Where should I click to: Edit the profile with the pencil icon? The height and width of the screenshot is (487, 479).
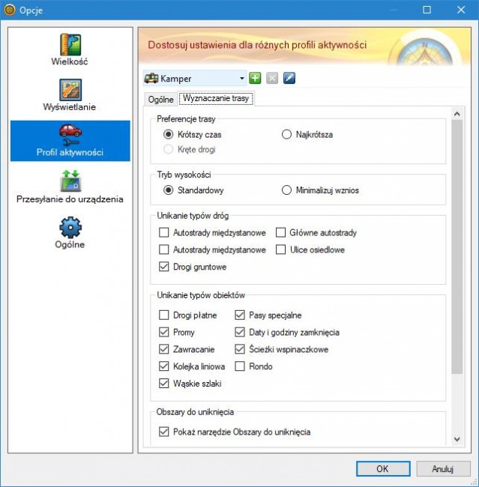[289, 78]
